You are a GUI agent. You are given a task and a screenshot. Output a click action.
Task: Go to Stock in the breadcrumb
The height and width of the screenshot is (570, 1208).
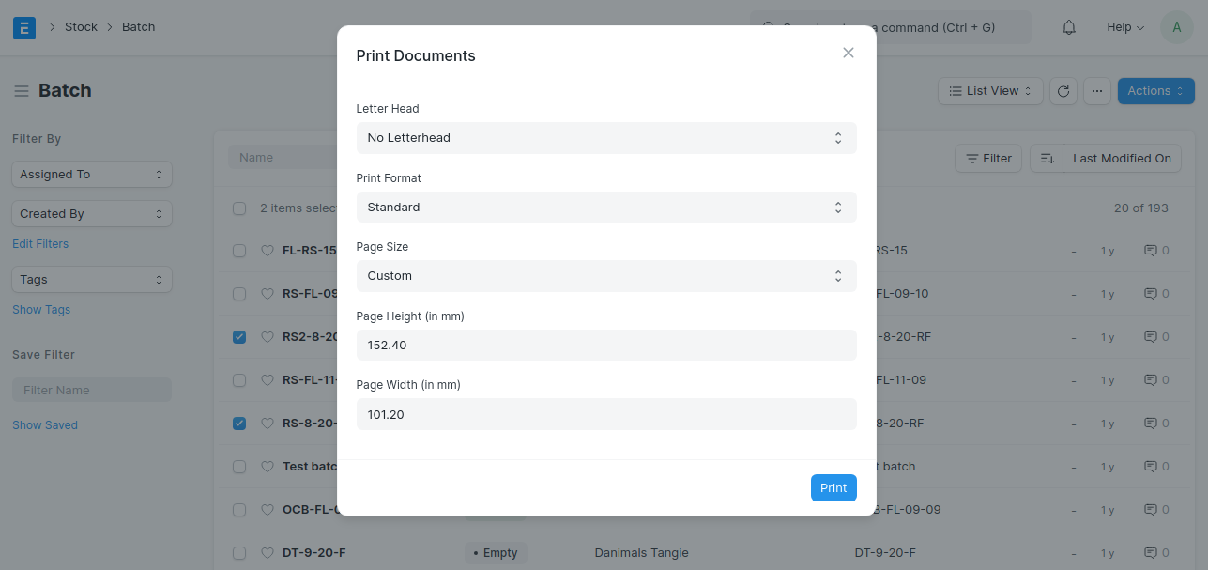[x=81, y=27]
